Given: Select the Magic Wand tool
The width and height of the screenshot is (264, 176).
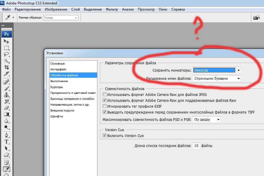Looking at the screenshot, I should click(x=6, y=61).
